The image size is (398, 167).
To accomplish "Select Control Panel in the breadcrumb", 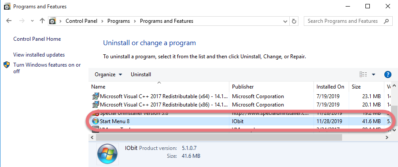I will pos(81,21).
